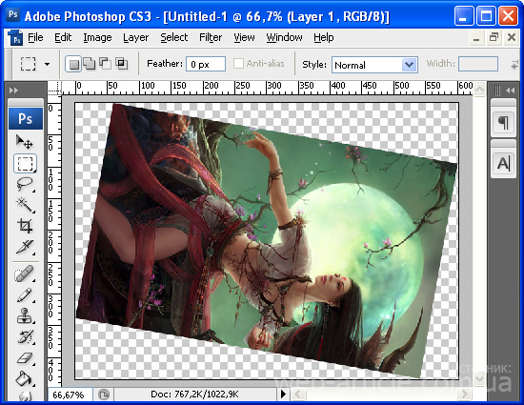Viewport: 524px width, 405px height.
Task: Open the File menu
Action: (35, 37)
